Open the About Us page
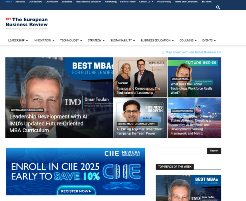Viewport: 246px width, 201px height. click(20, 2)
